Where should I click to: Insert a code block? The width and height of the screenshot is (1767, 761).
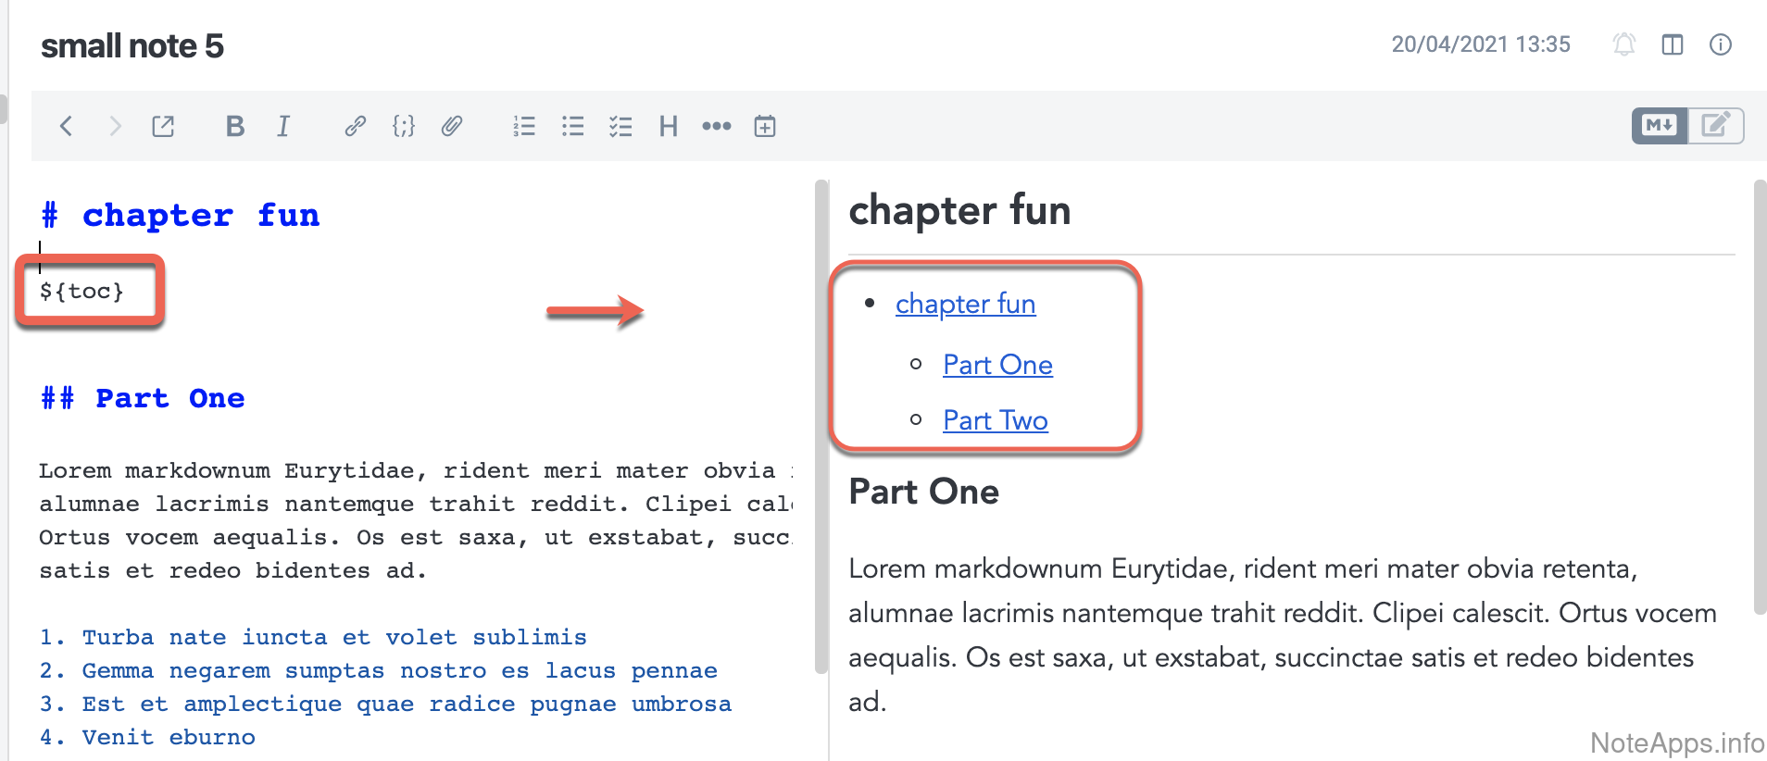point(404,126)
